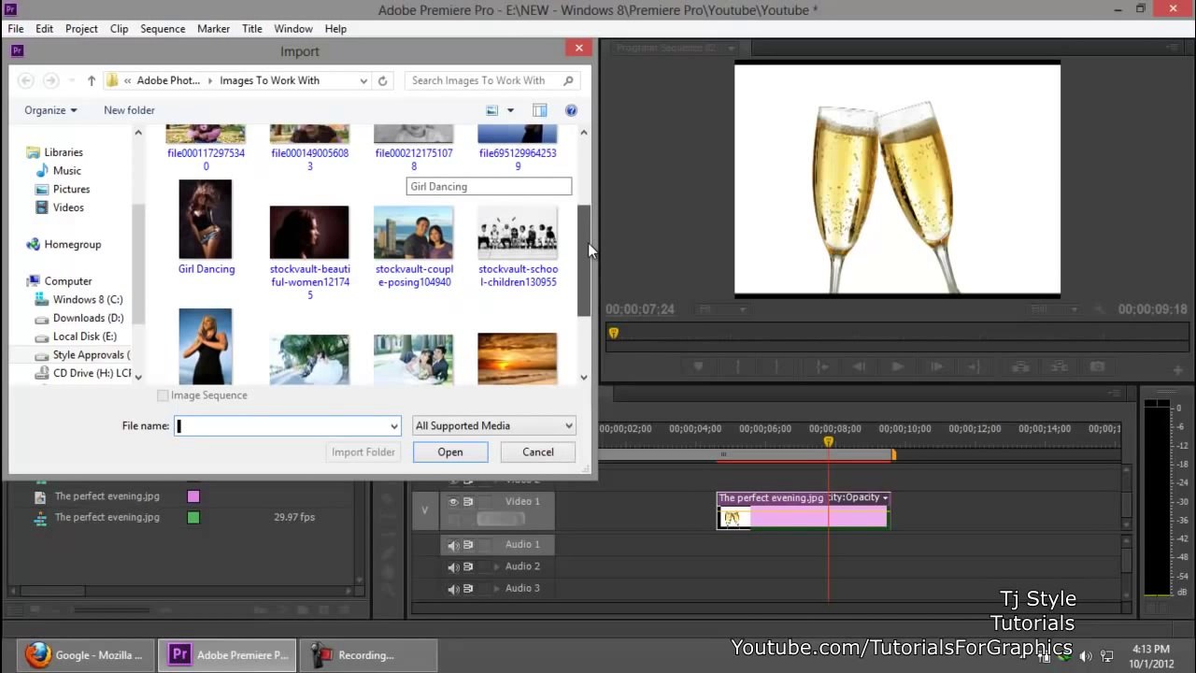The height and width of the screenshot is (673, 1196).
Task: Open the Marker menu
Action: tap(213, 29)
